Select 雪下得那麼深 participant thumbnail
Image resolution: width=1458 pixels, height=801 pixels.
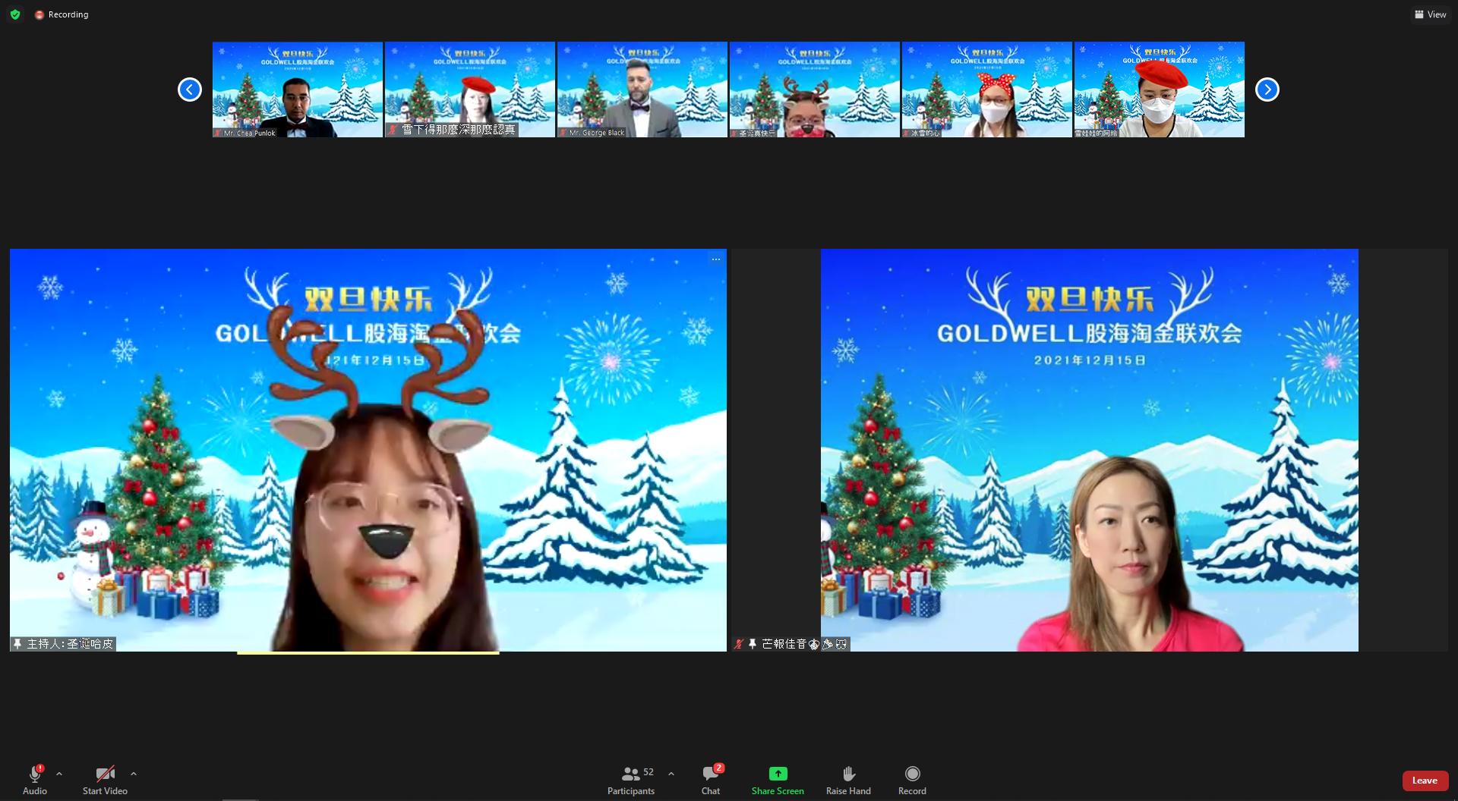(470, 90)
